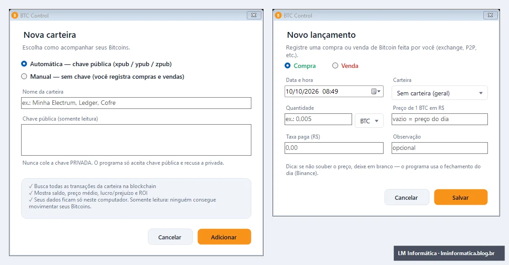
Task: Close the Novo lançamento window
Action: pos(491,15)
